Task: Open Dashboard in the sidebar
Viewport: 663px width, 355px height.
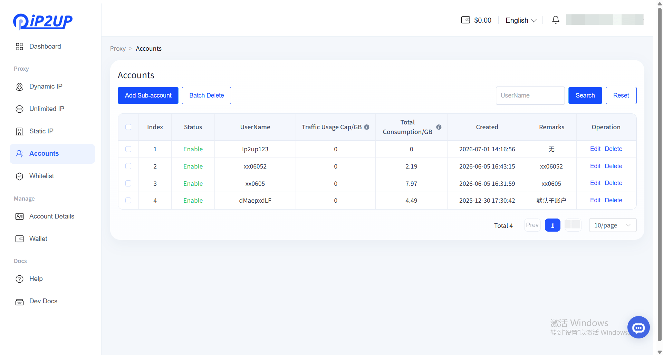Action: pyautogui.click(x=52, y=47)
